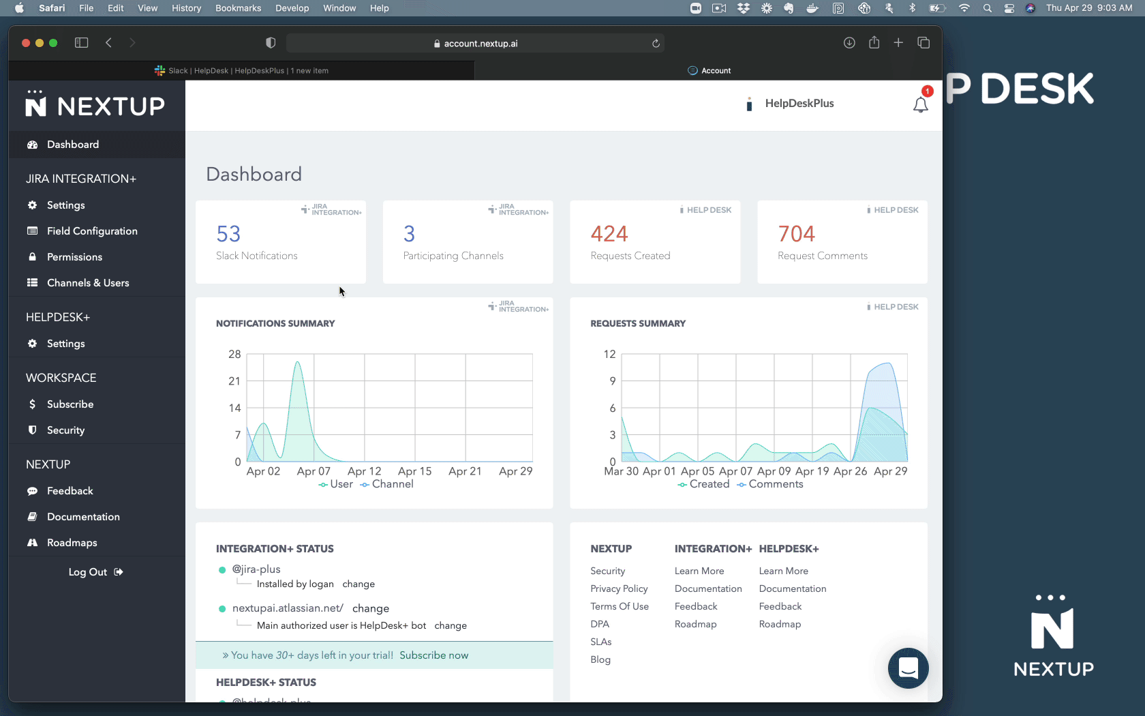1145x716 pixels.
Task: Click the Security shield icon in the sidebar
Action: pyautogui.click(x=32, y=430)
